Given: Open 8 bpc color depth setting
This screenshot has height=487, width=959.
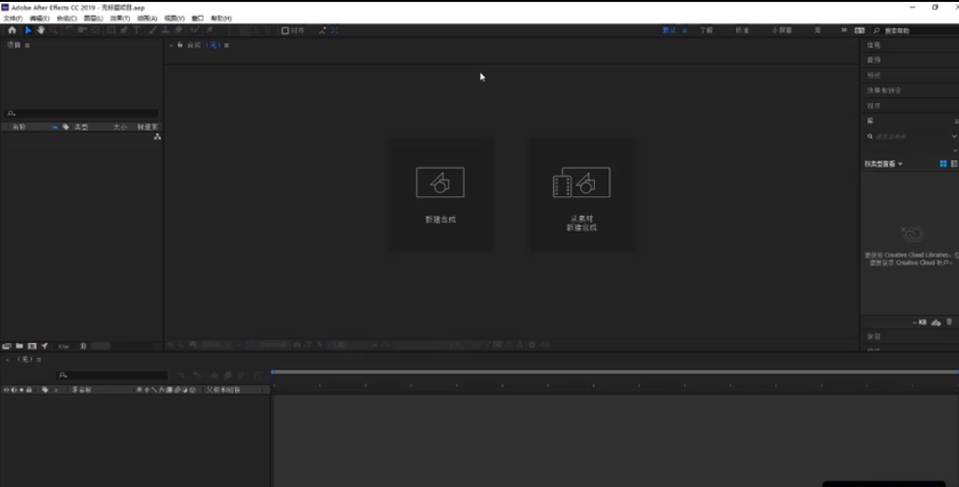Looking at the screenshot, I should tap(64, 346).
